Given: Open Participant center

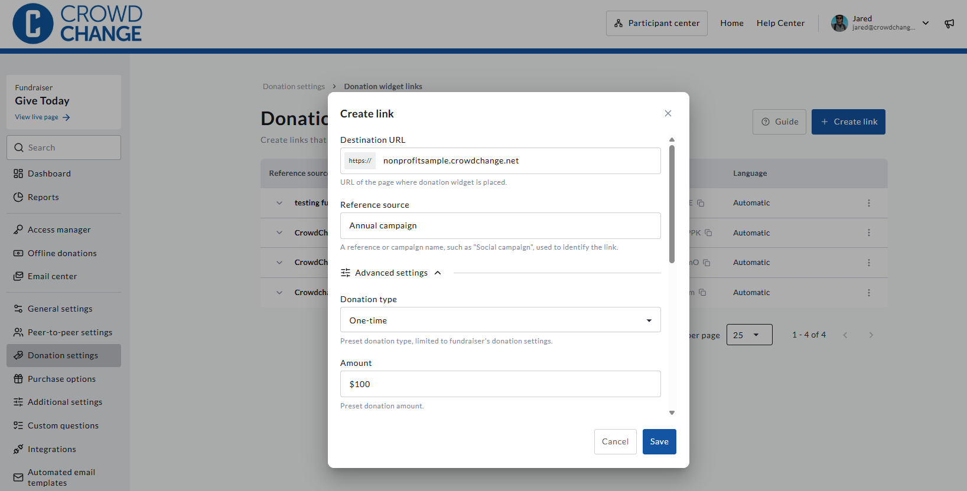Looking at the screenshot, I should tap(657, 23).
